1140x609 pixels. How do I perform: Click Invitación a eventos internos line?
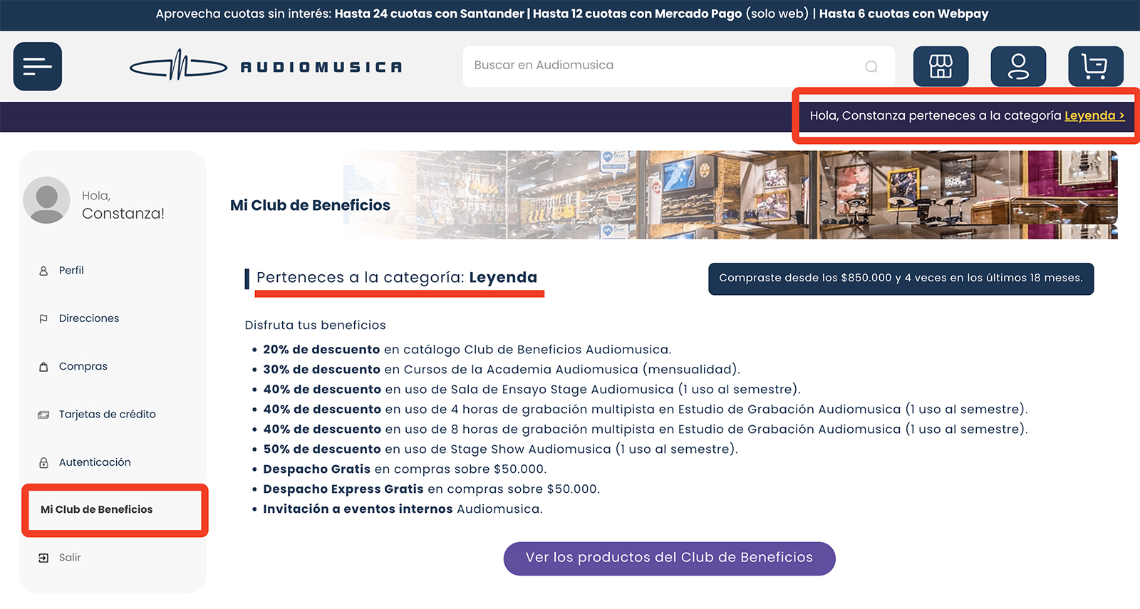tap(403, 509)
